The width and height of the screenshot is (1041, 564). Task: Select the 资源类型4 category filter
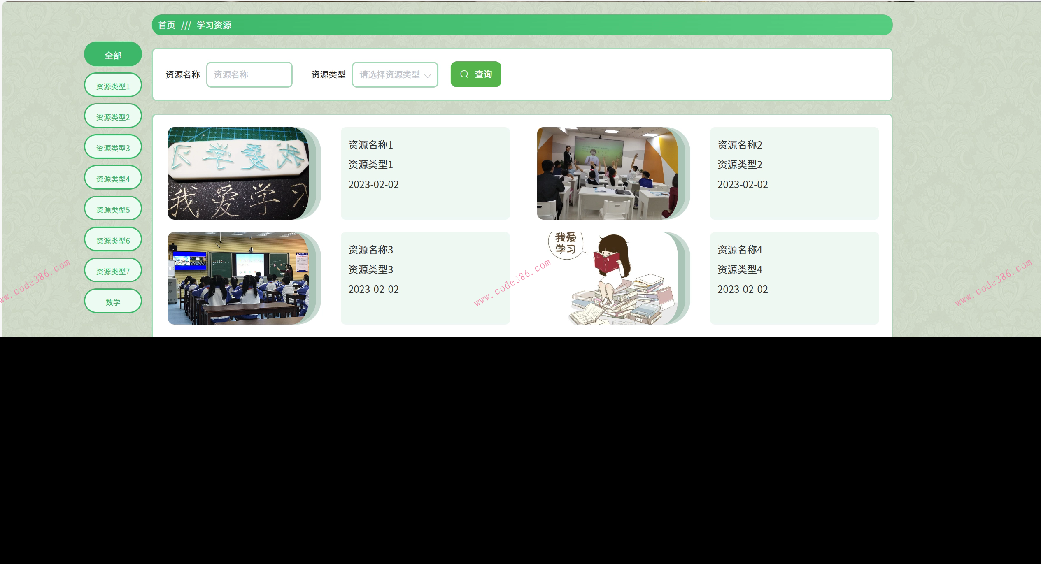(x=112, y=177)
